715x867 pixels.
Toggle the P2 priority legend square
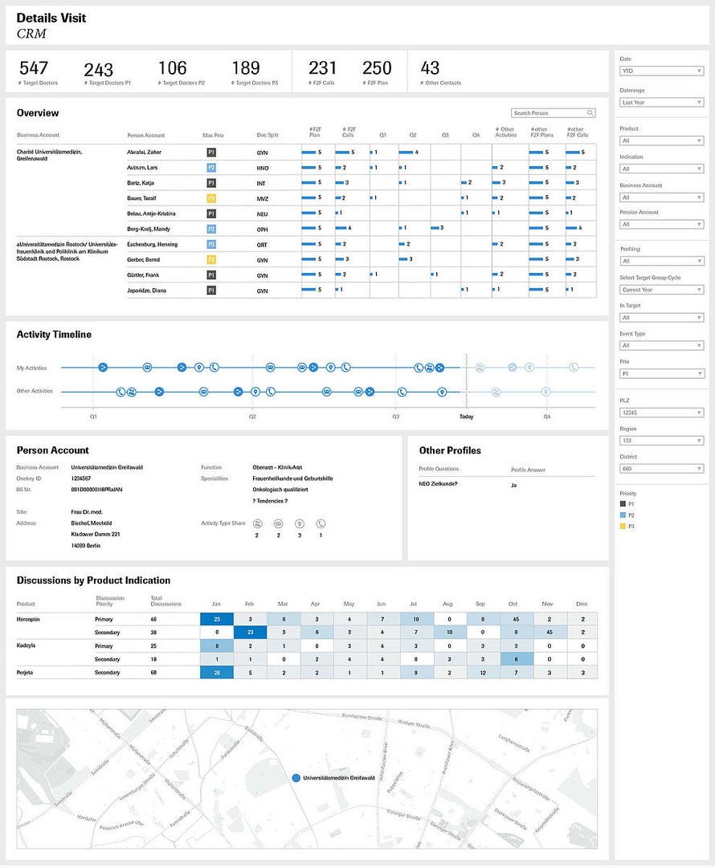pos(623,515)
